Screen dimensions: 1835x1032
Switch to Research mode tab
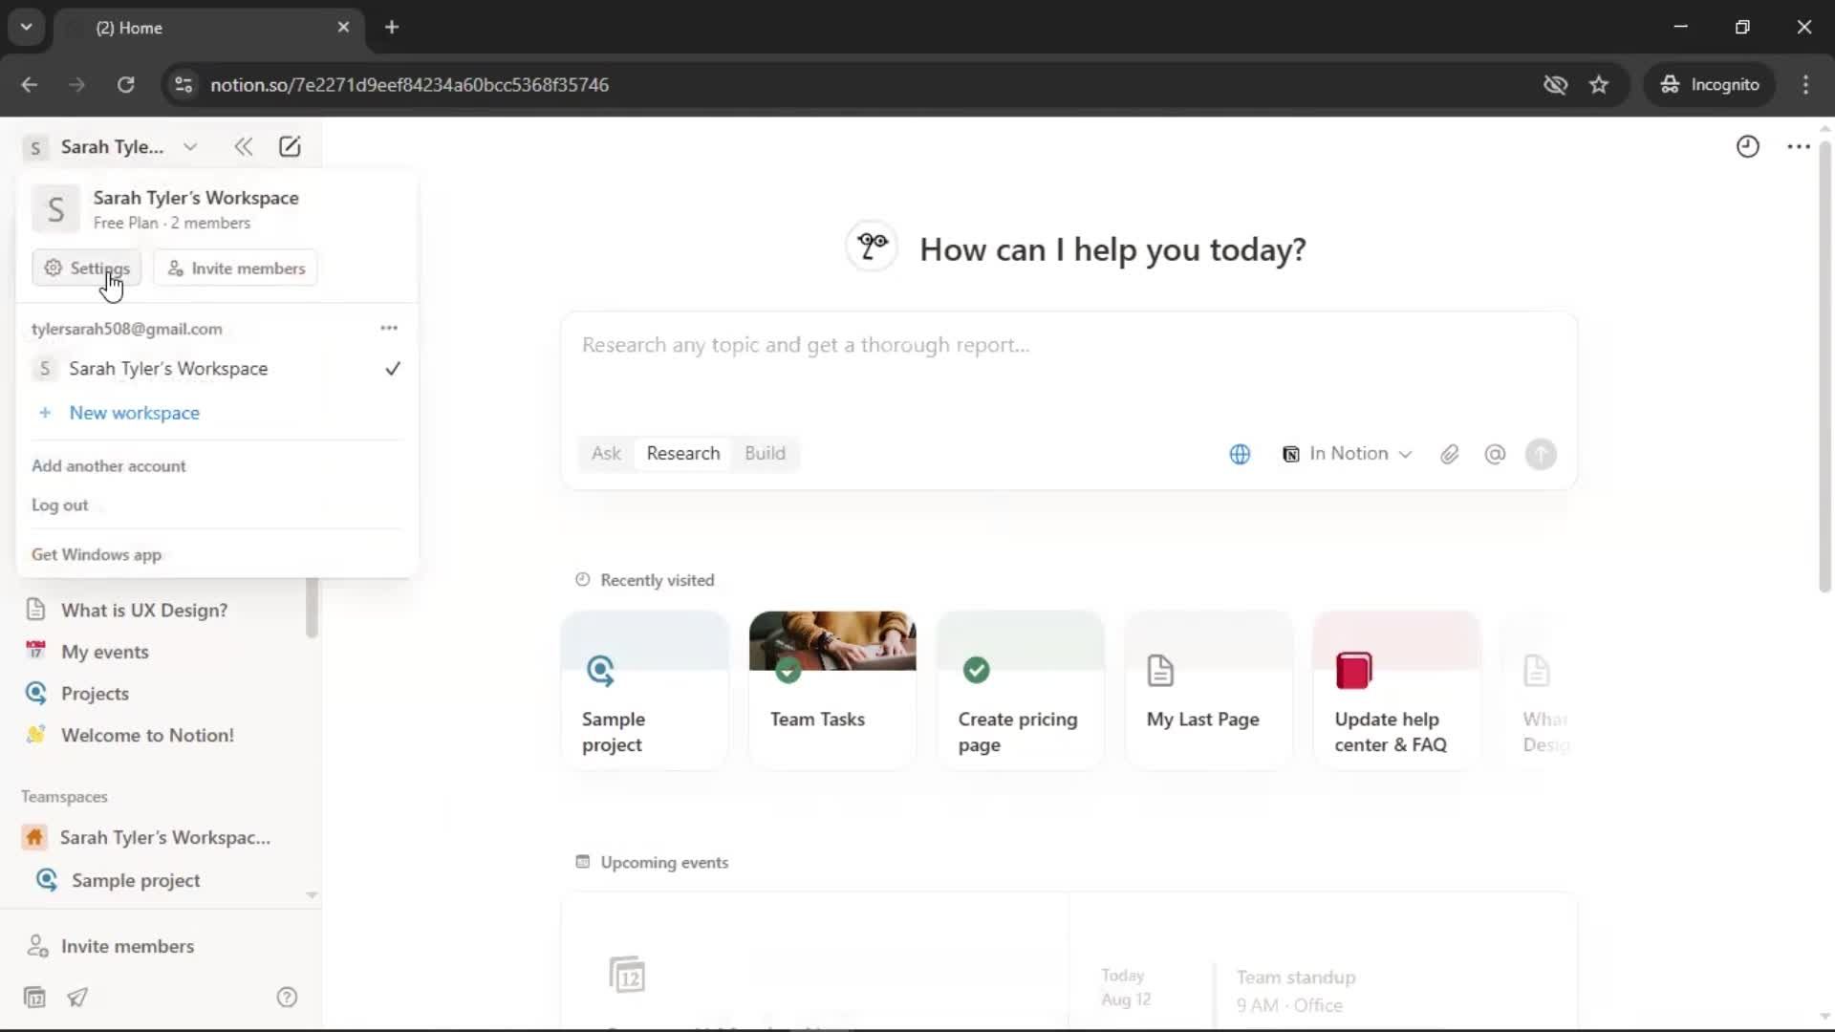point(683,453)
